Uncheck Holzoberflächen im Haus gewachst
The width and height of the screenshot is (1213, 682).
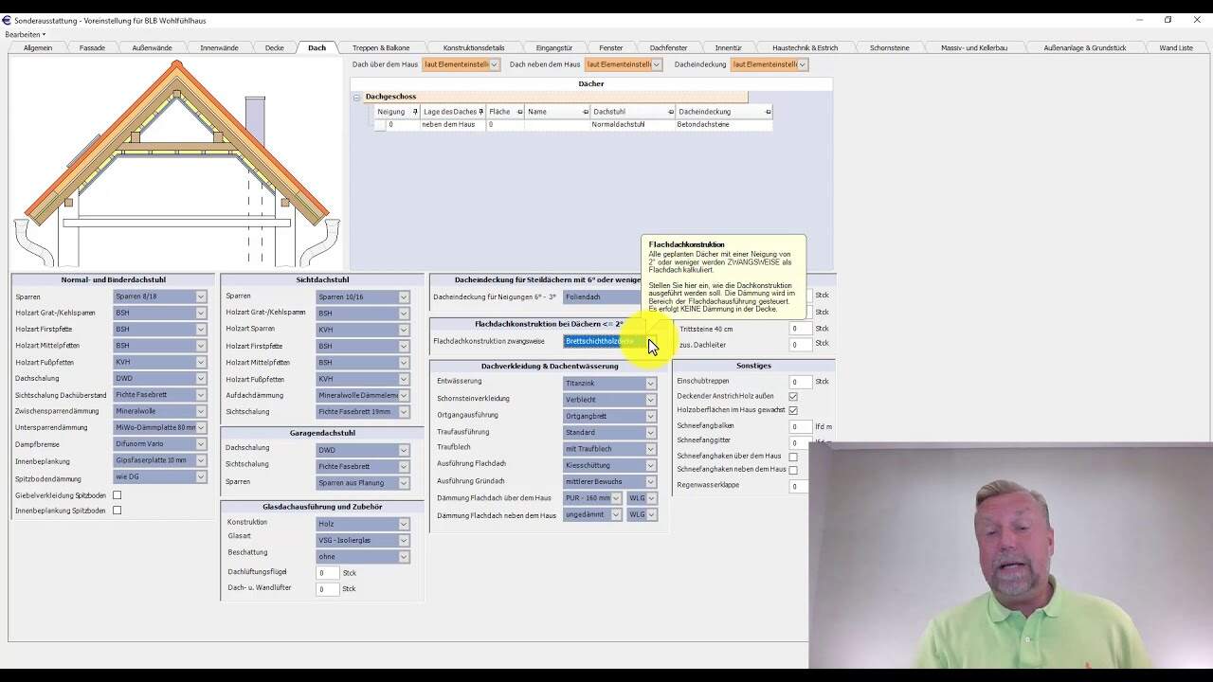click(x=793, y=410)
